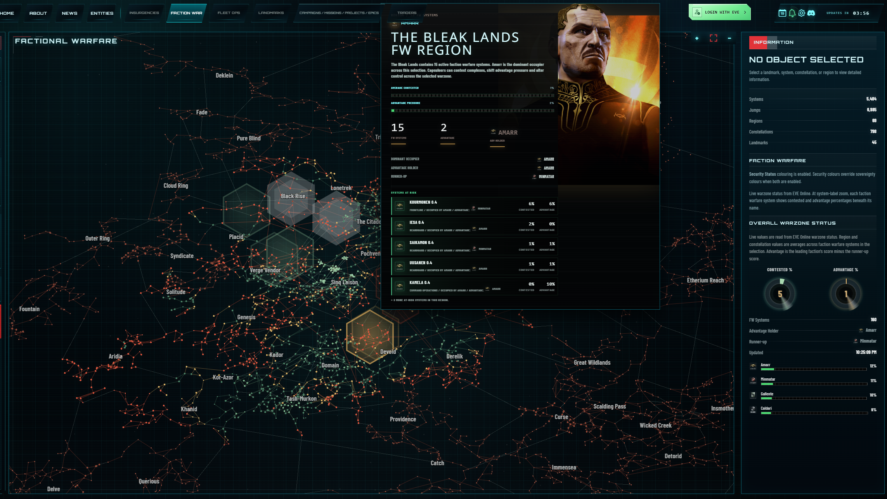
Task: Select the Placid hexagon on the map
Action: pos(246,210)
